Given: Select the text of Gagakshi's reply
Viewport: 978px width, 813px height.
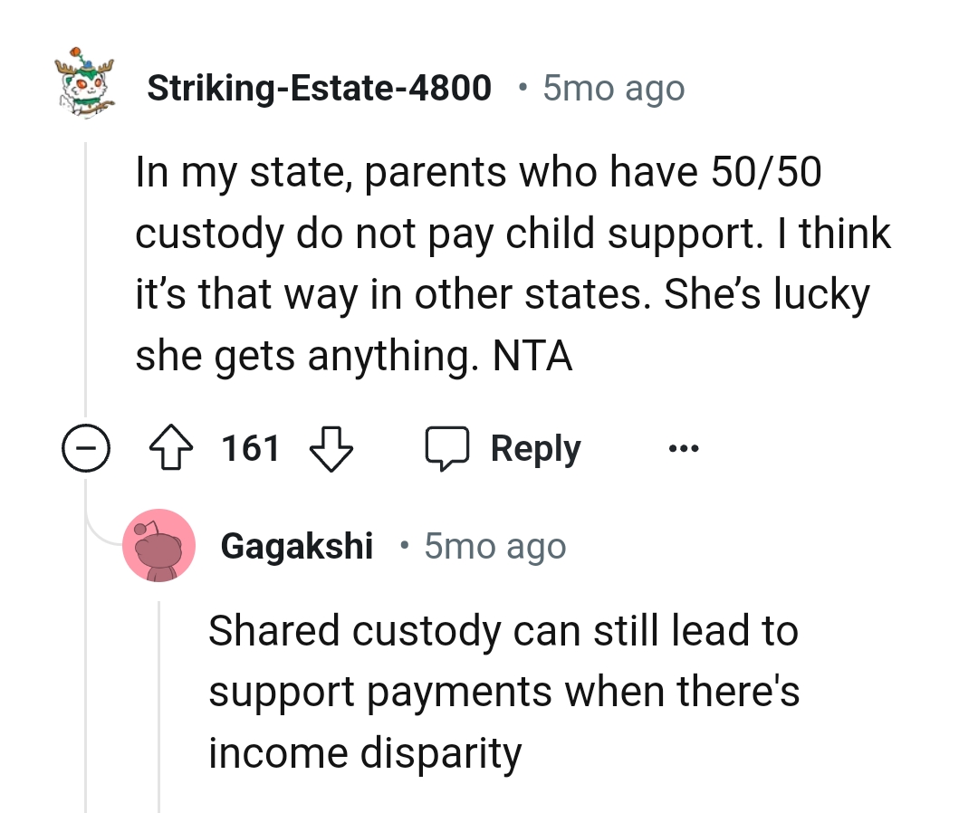Looking at the screenshot, I should click(503, 690).
